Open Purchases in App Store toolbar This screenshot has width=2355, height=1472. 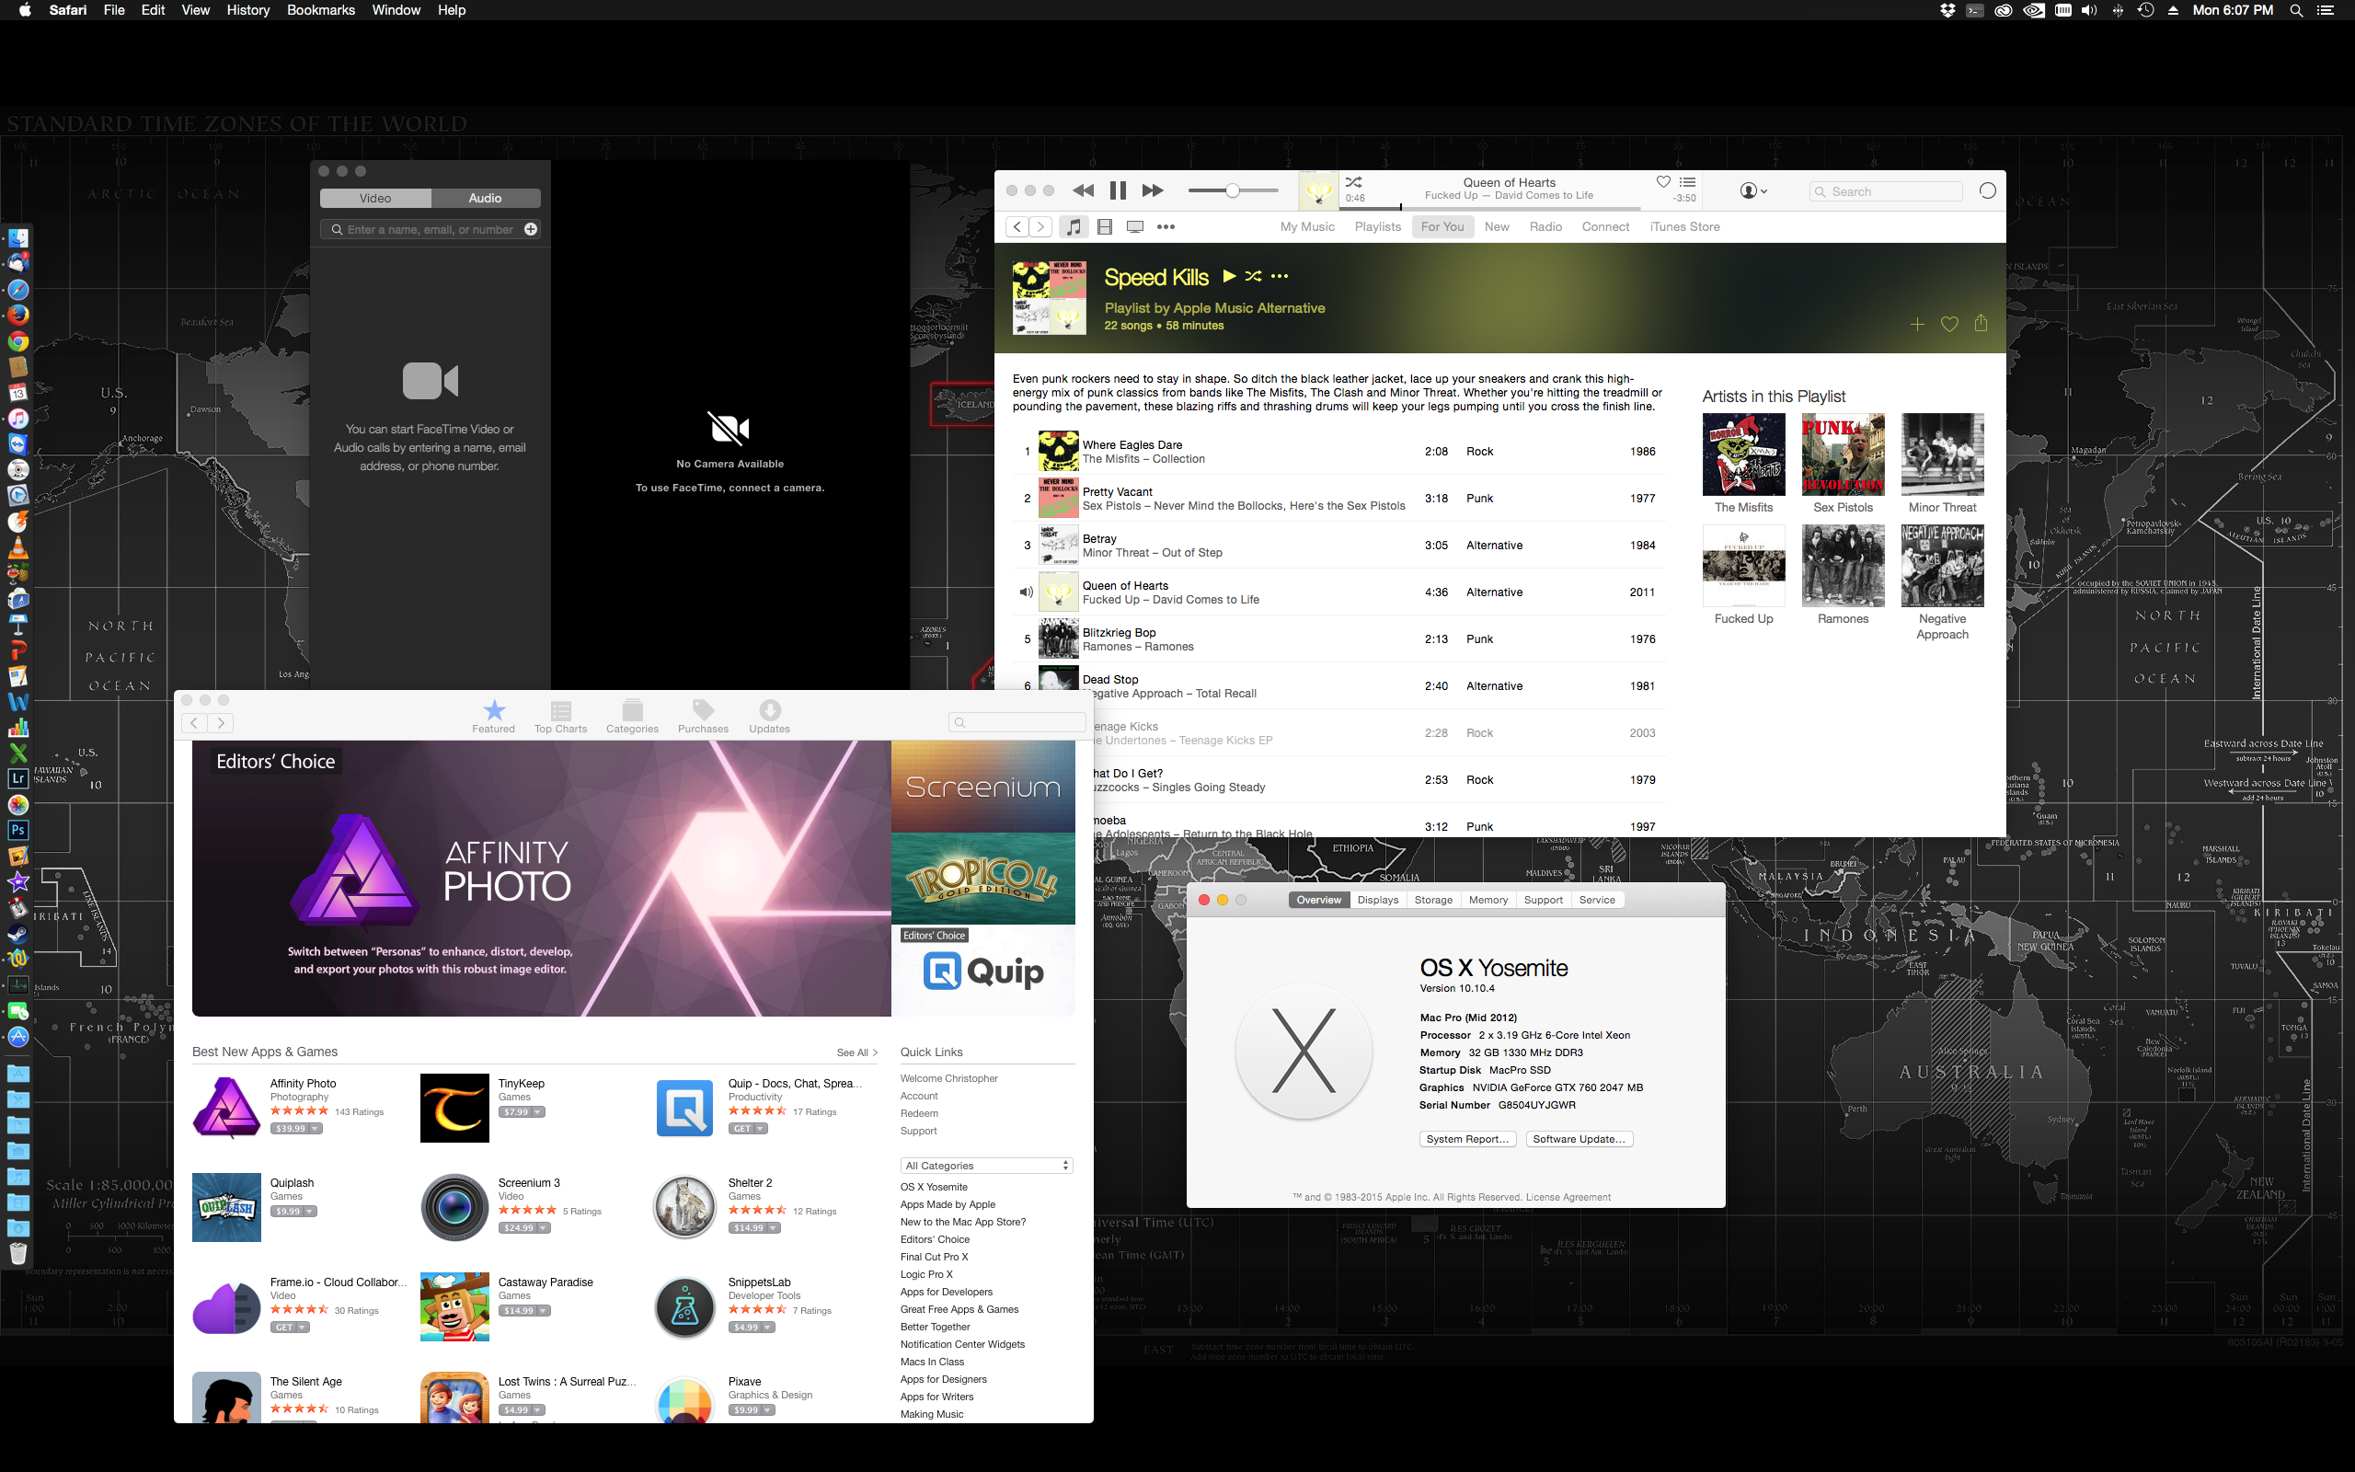[704, 717]
